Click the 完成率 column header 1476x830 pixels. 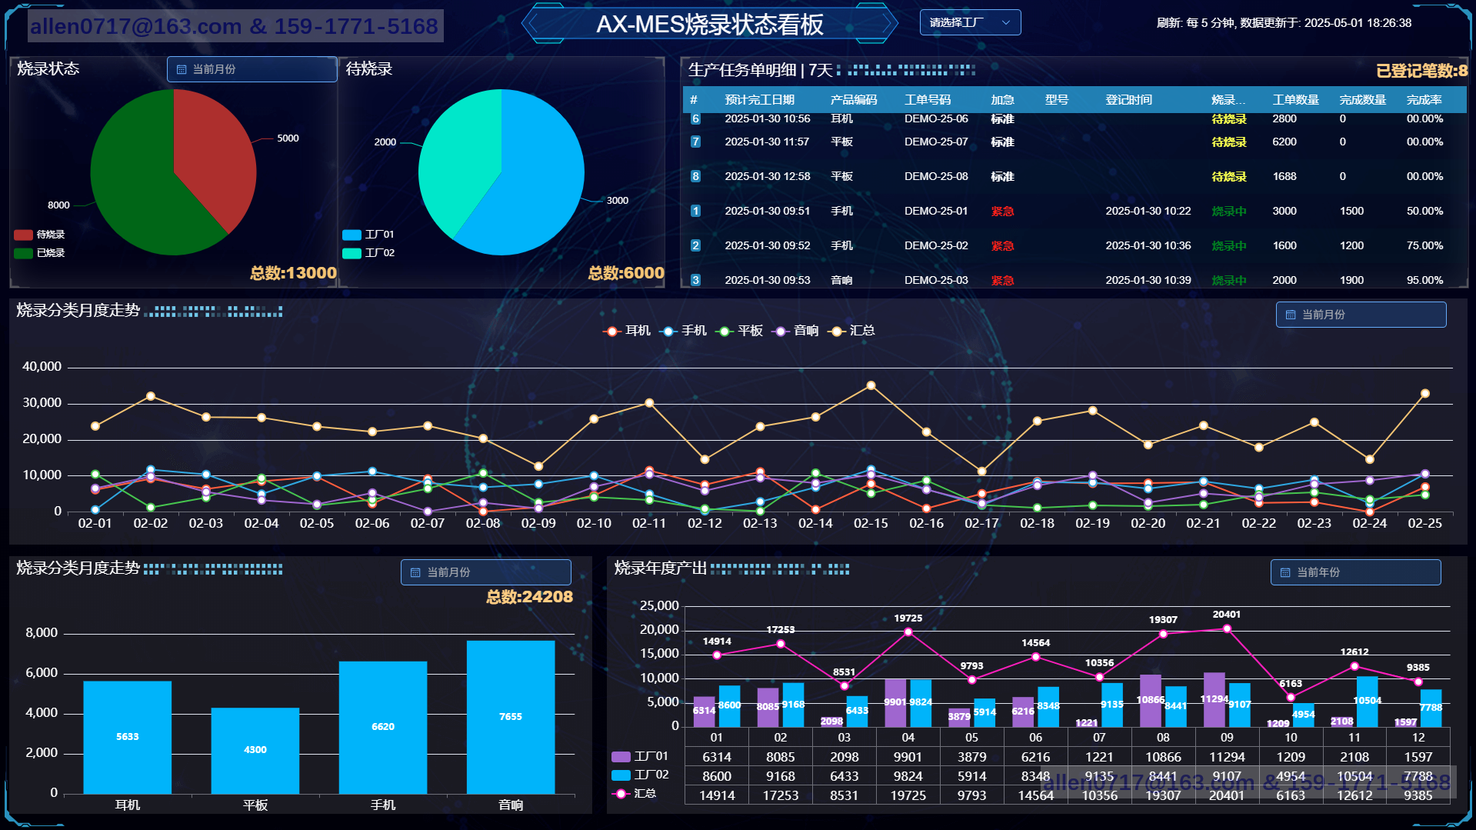1424,100
